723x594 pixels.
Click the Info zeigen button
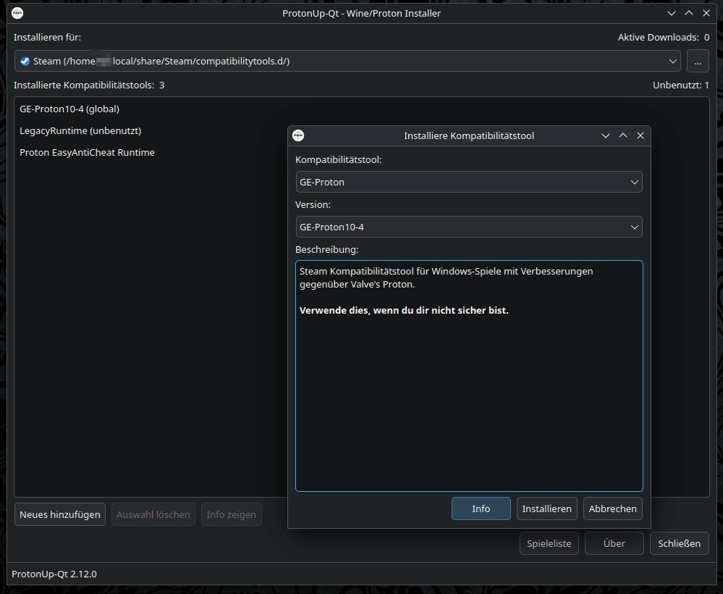(x=232, y=514)
